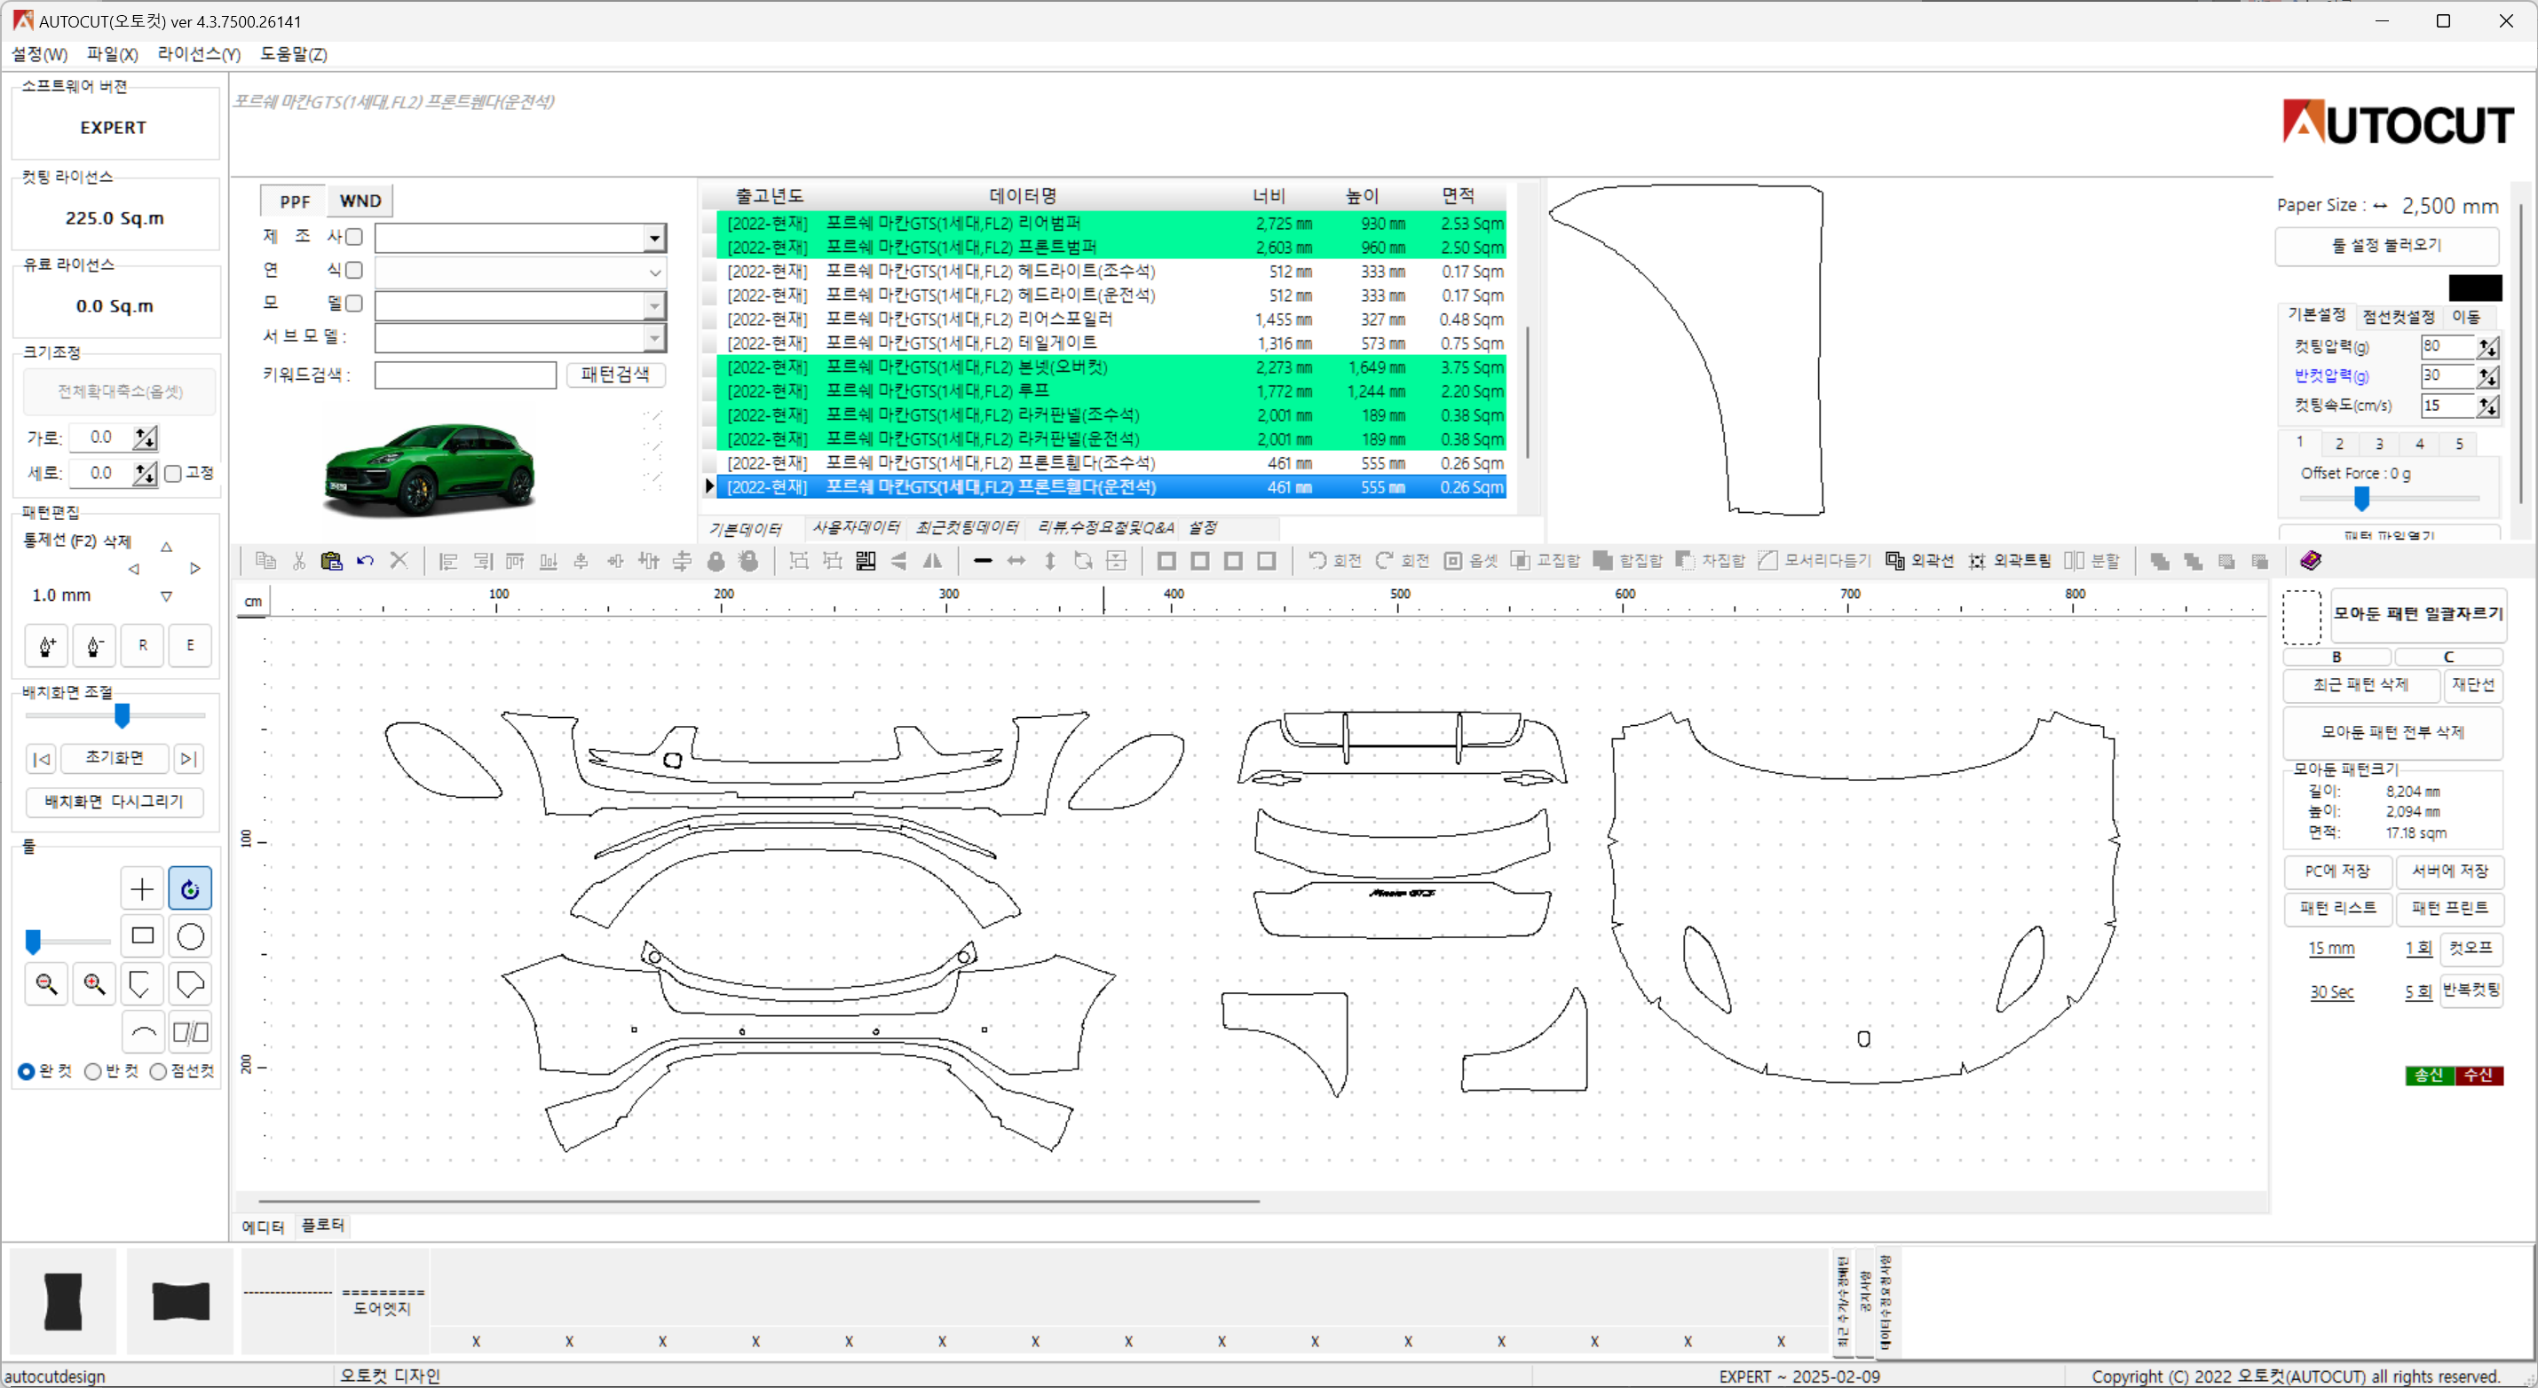Screen dimensions: 2538x1388
Task: Select the add control point pen tool
Action: pyautogui.click(x=46, y=646)
